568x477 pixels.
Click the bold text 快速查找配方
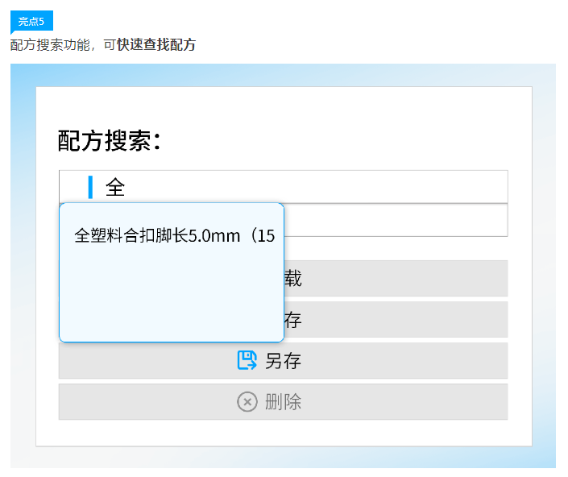pyautogui.click(x=156, y=45)
